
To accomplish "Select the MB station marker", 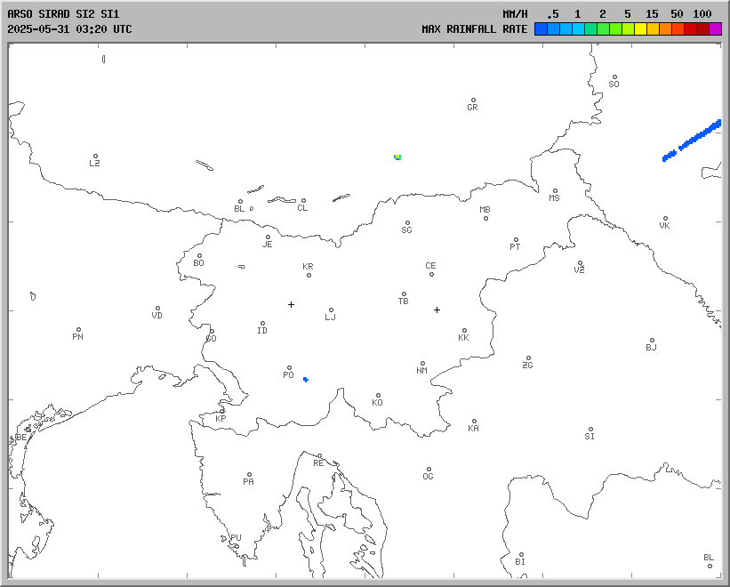I will [x=485, y=218].
